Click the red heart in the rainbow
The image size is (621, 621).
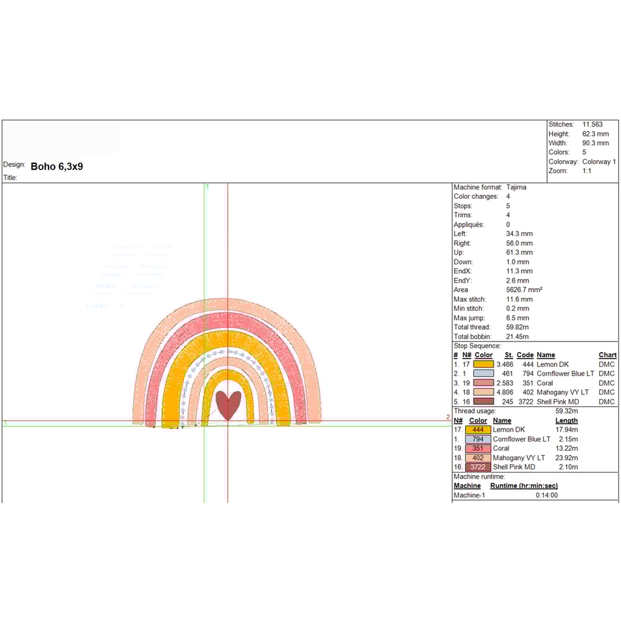pyautogui.click(x=228, y=406)
